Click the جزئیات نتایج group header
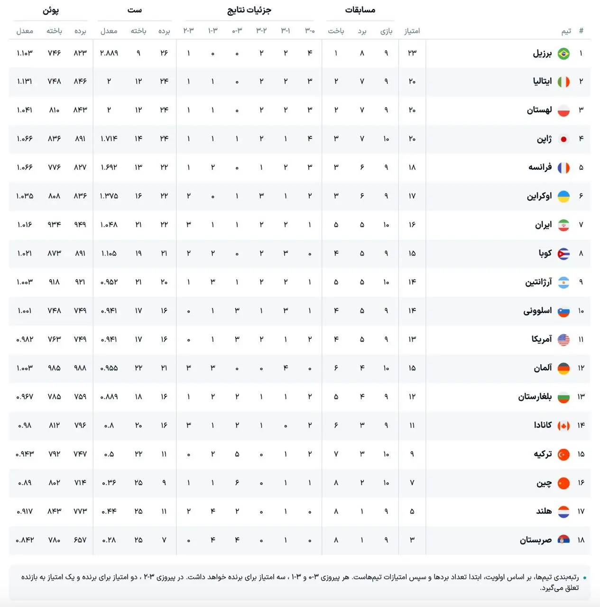The height and width of the screenshot is (607, 600). 249,10
